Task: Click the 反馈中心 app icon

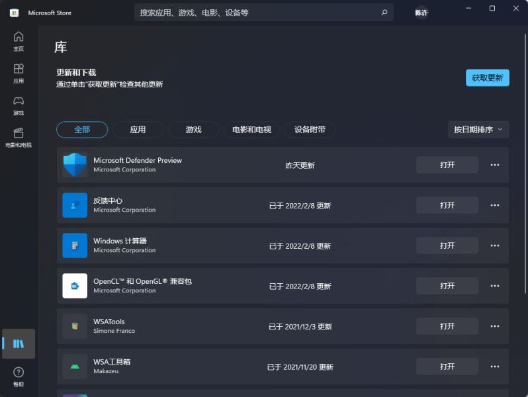Action: coord(75,205)
